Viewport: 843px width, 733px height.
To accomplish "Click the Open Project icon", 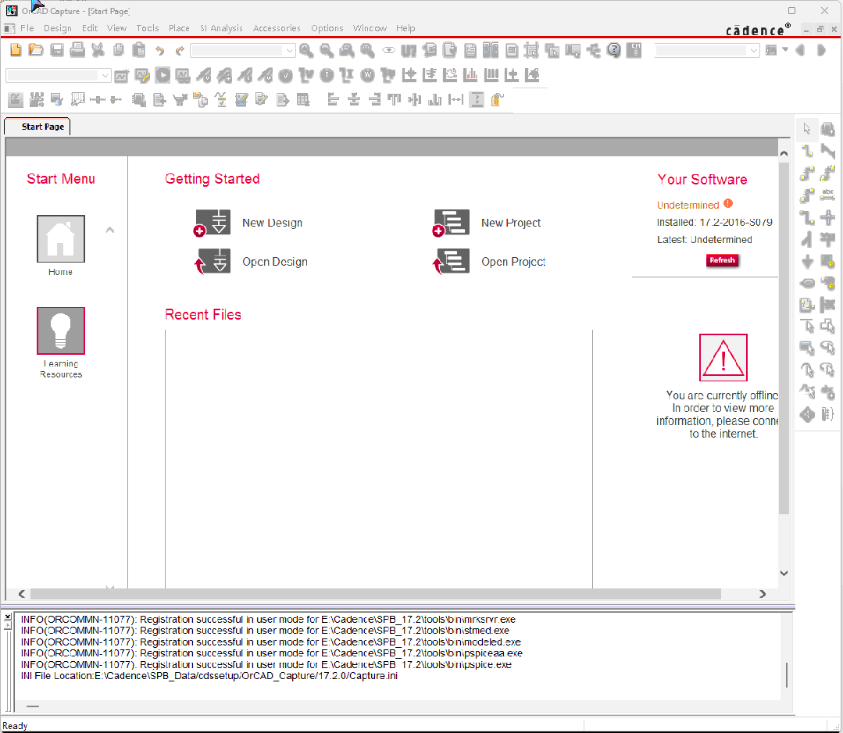I will pos(451,261).
